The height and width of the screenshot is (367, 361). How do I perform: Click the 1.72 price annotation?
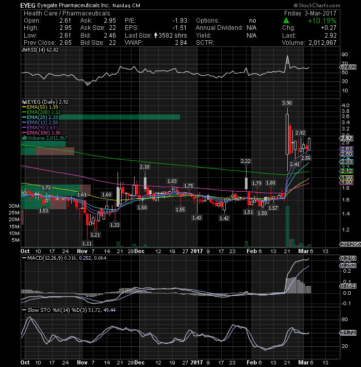click(x=46, y=188)
